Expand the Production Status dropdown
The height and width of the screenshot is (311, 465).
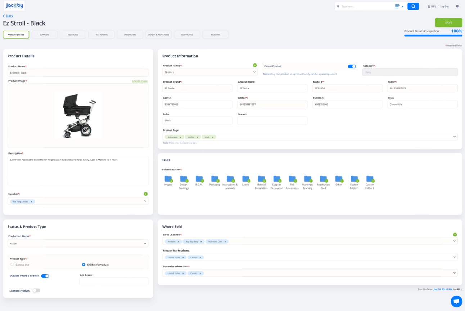(x=78, y=244)
